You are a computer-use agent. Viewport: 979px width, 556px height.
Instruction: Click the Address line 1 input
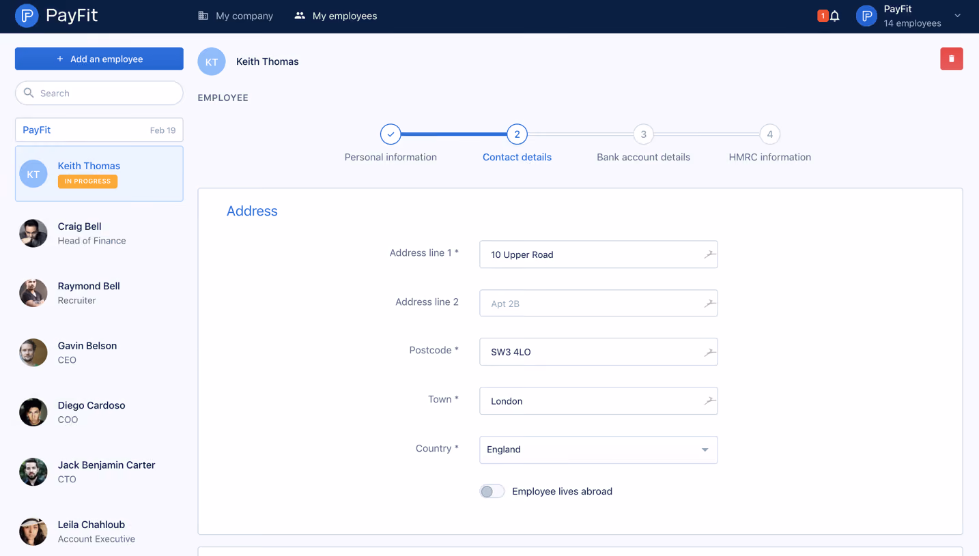tap(599, 254)
